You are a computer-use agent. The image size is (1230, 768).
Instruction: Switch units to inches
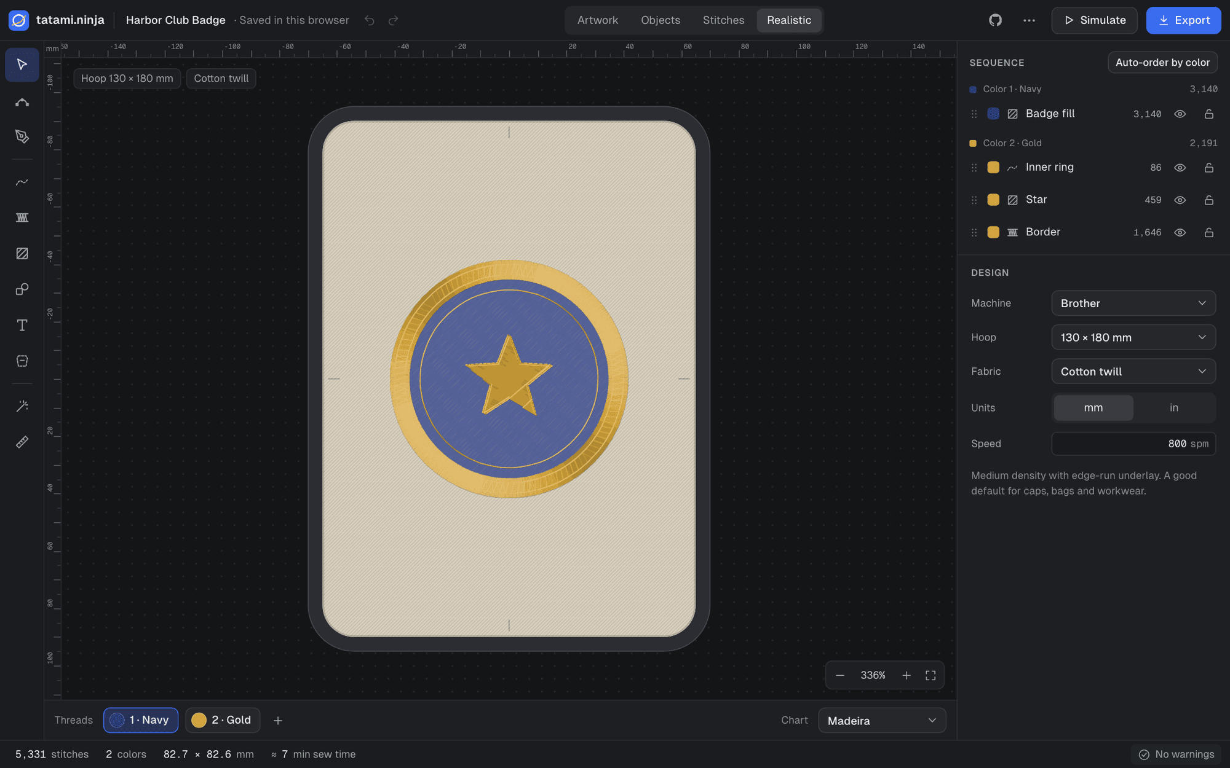point(1173,408)
